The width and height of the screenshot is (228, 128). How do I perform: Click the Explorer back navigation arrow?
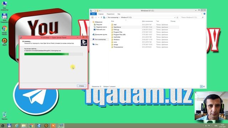[x=92, y=17]
